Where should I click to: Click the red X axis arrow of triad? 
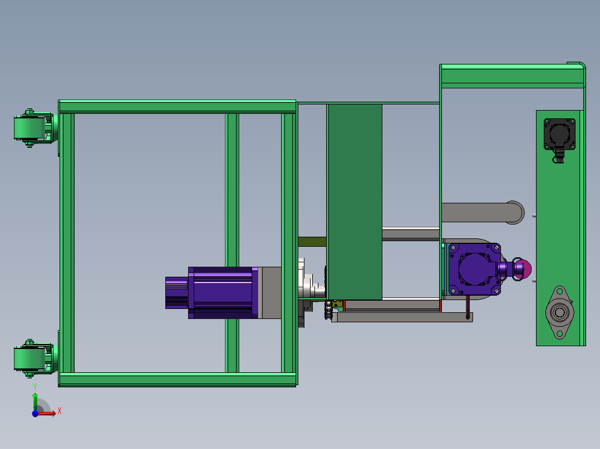pos(47,413)
